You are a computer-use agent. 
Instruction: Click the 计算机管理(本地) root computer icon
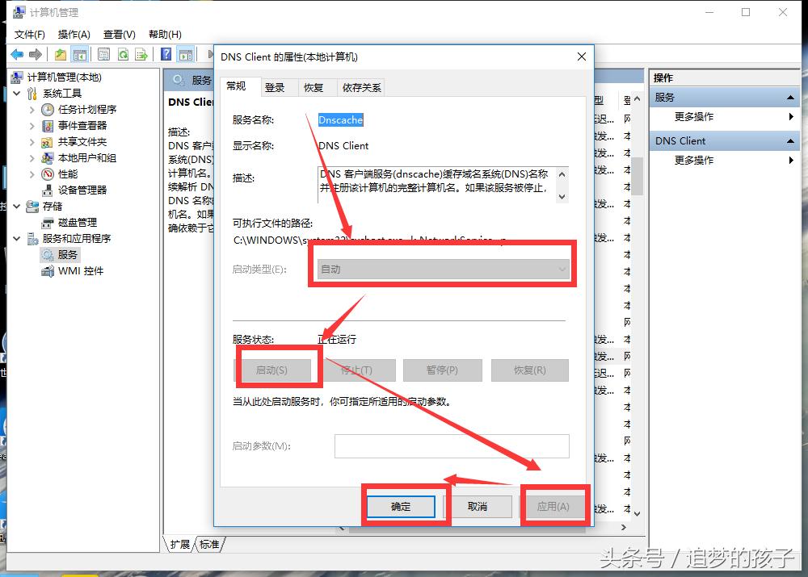17,77
